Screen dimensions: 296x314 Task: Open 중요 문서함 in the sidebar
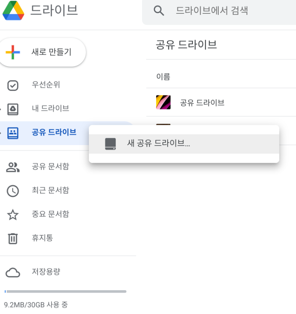click(x=51, y=214)
